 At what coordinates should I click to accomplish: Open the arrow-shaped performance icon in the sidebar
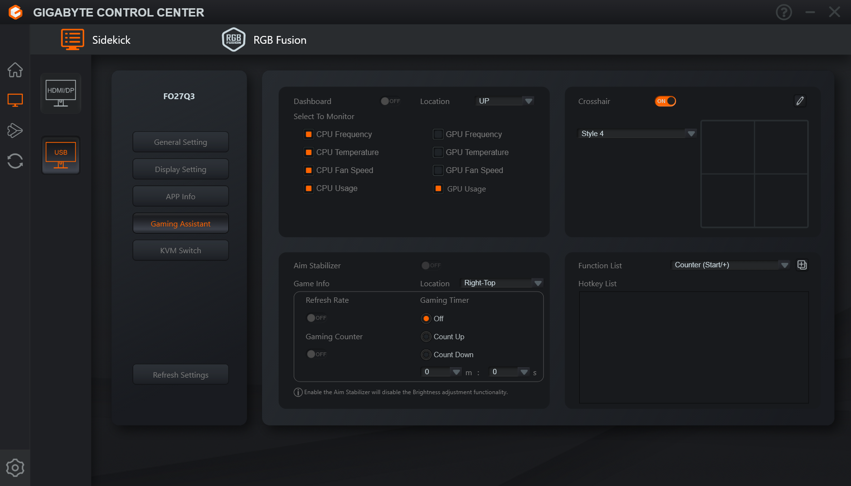coord(15,130)
